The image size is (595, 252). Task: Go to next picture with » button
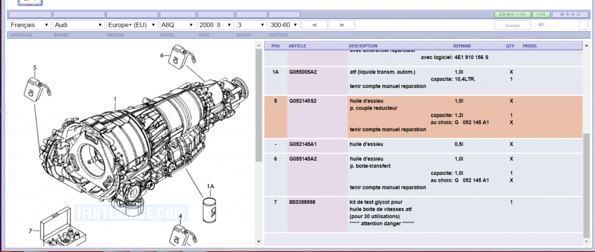coord(342,25)
